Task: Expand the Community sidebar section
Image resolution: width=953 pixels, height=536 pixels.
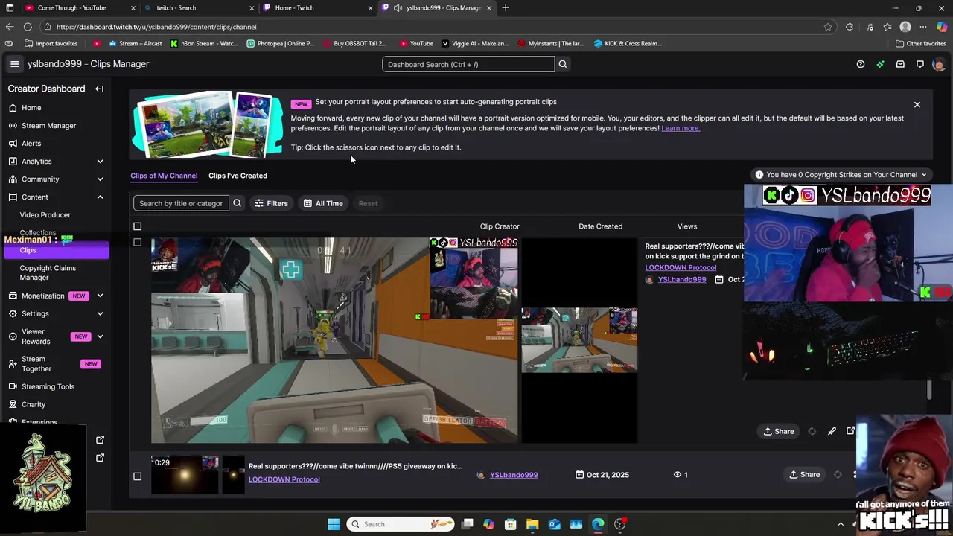Action: pos(100,179)
